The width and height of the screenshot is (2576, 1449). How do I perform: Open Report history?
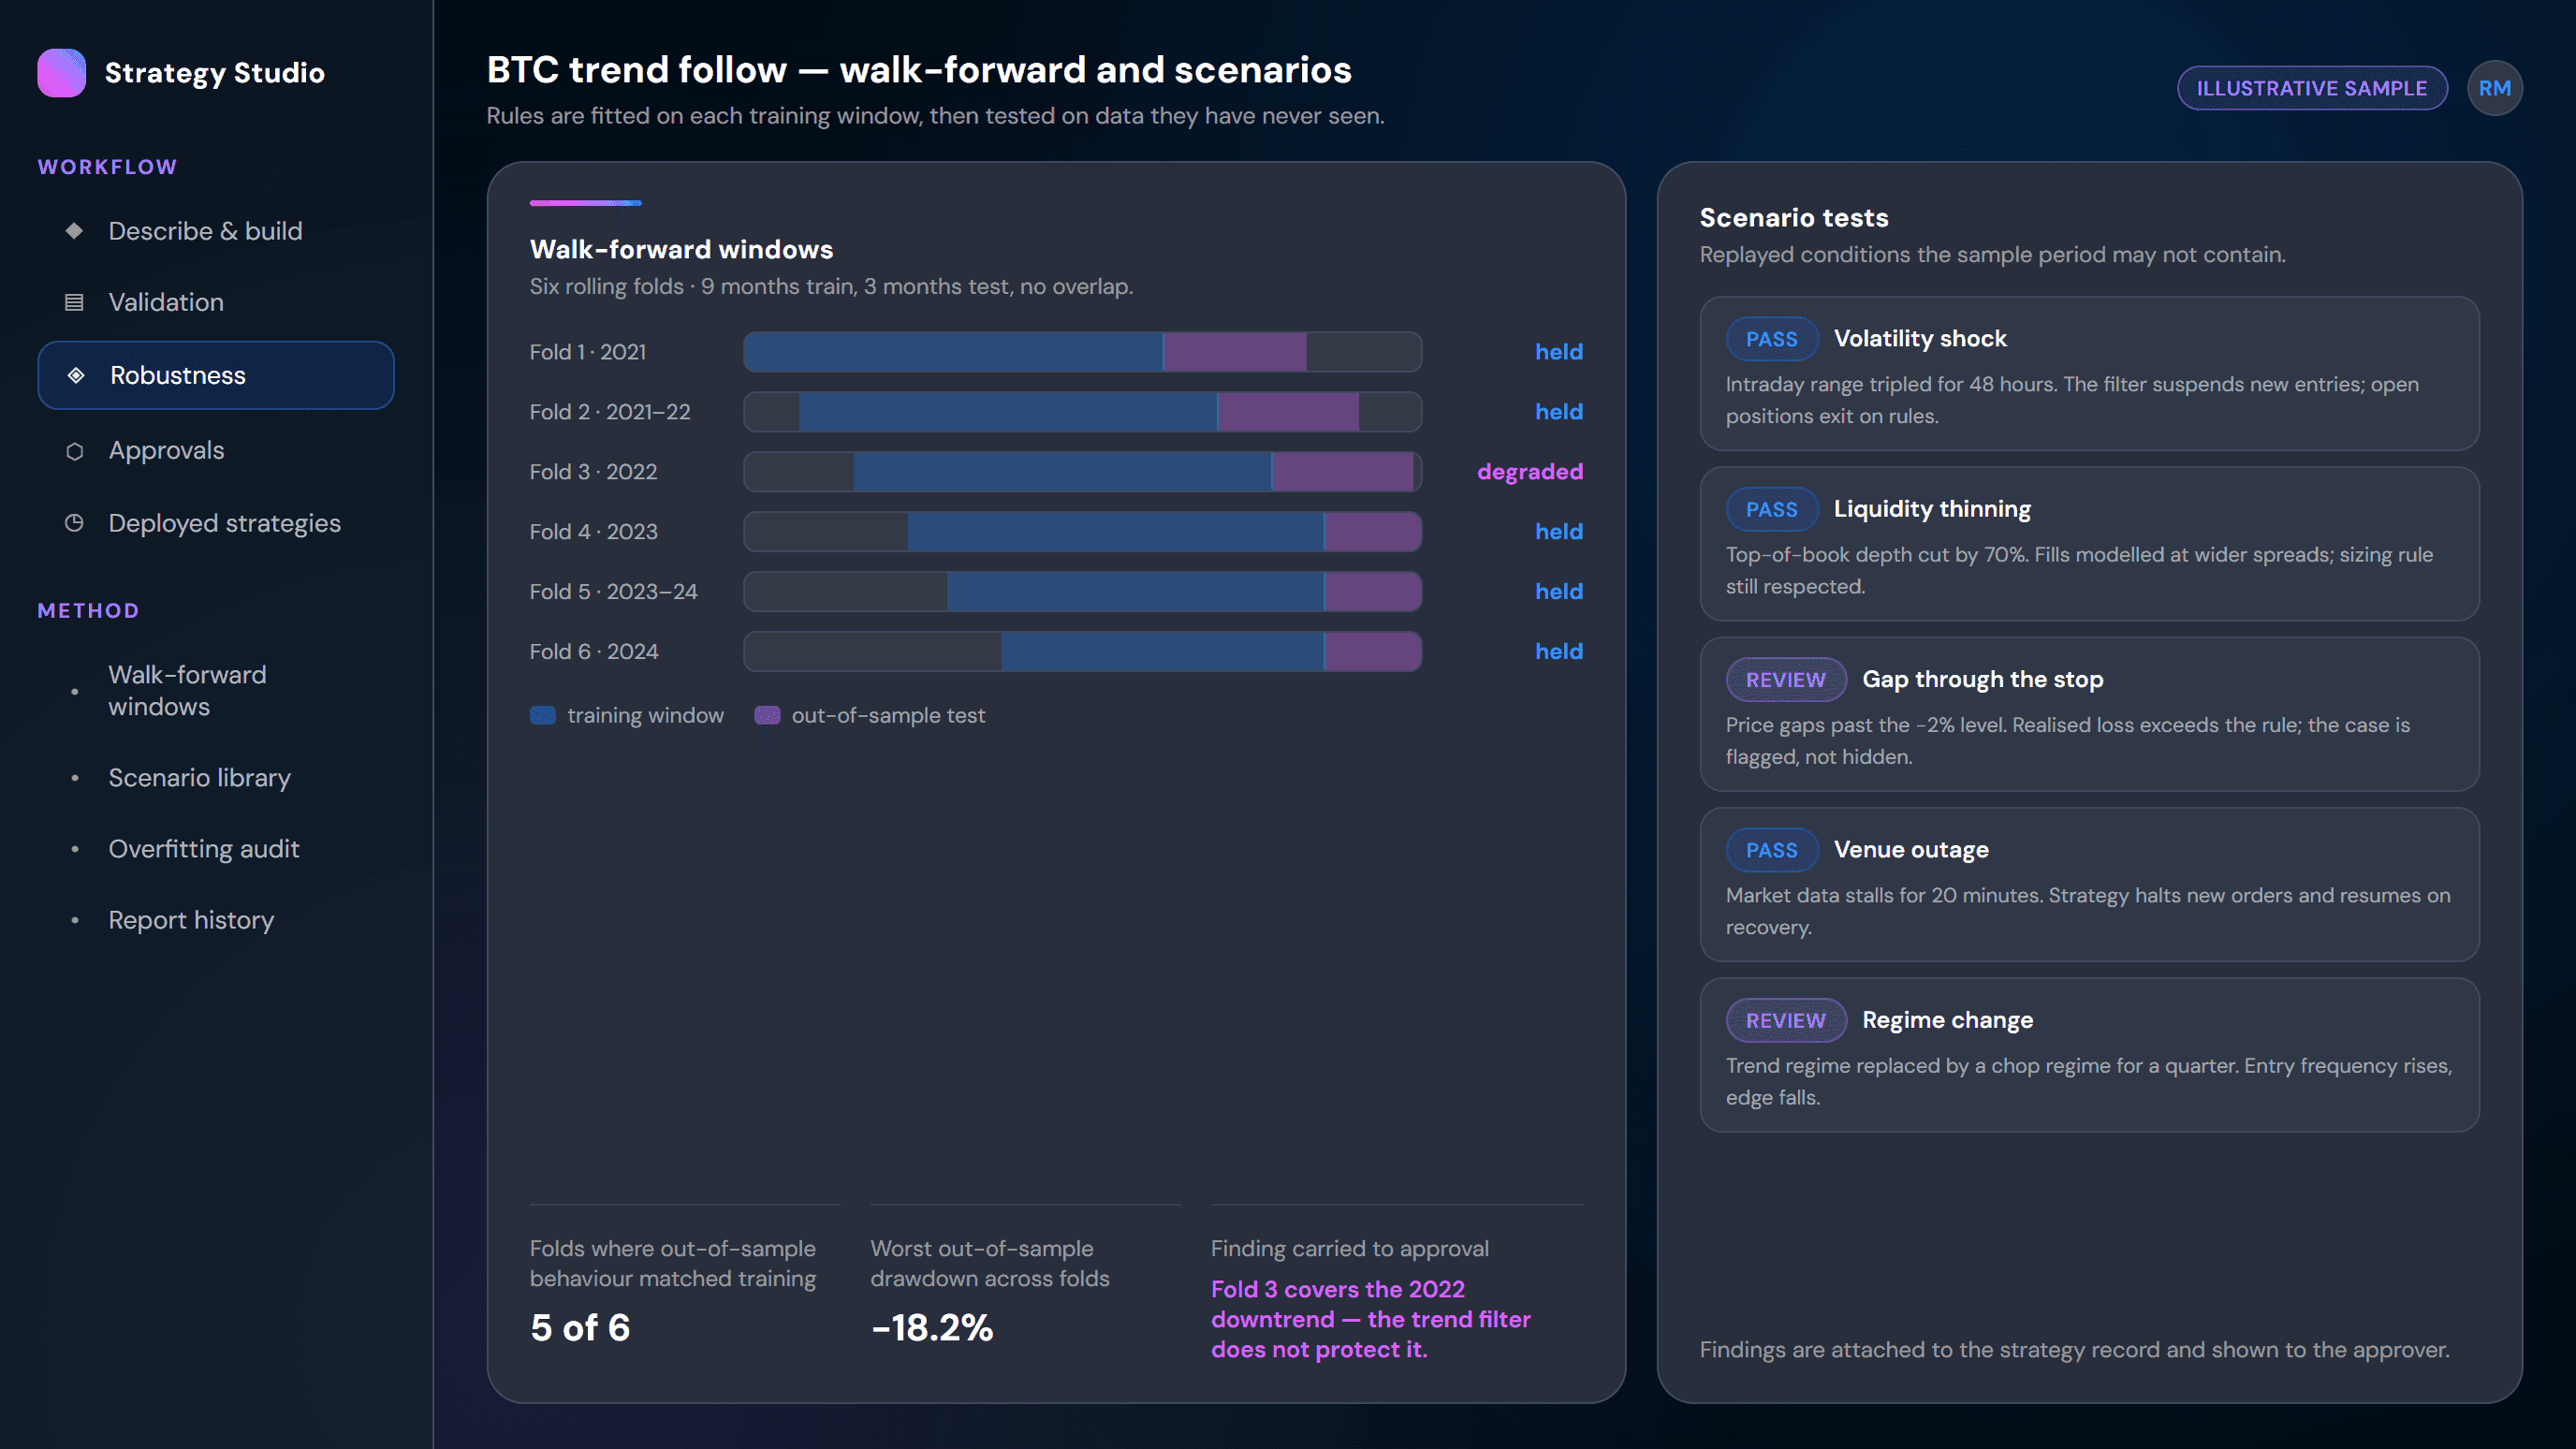(x=216, y=920)
